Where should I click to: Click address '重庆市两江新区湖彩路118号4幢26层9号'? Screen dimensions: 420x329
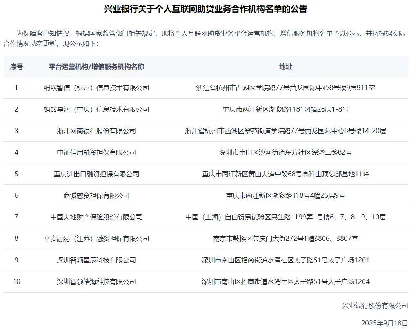coord(285,195)
